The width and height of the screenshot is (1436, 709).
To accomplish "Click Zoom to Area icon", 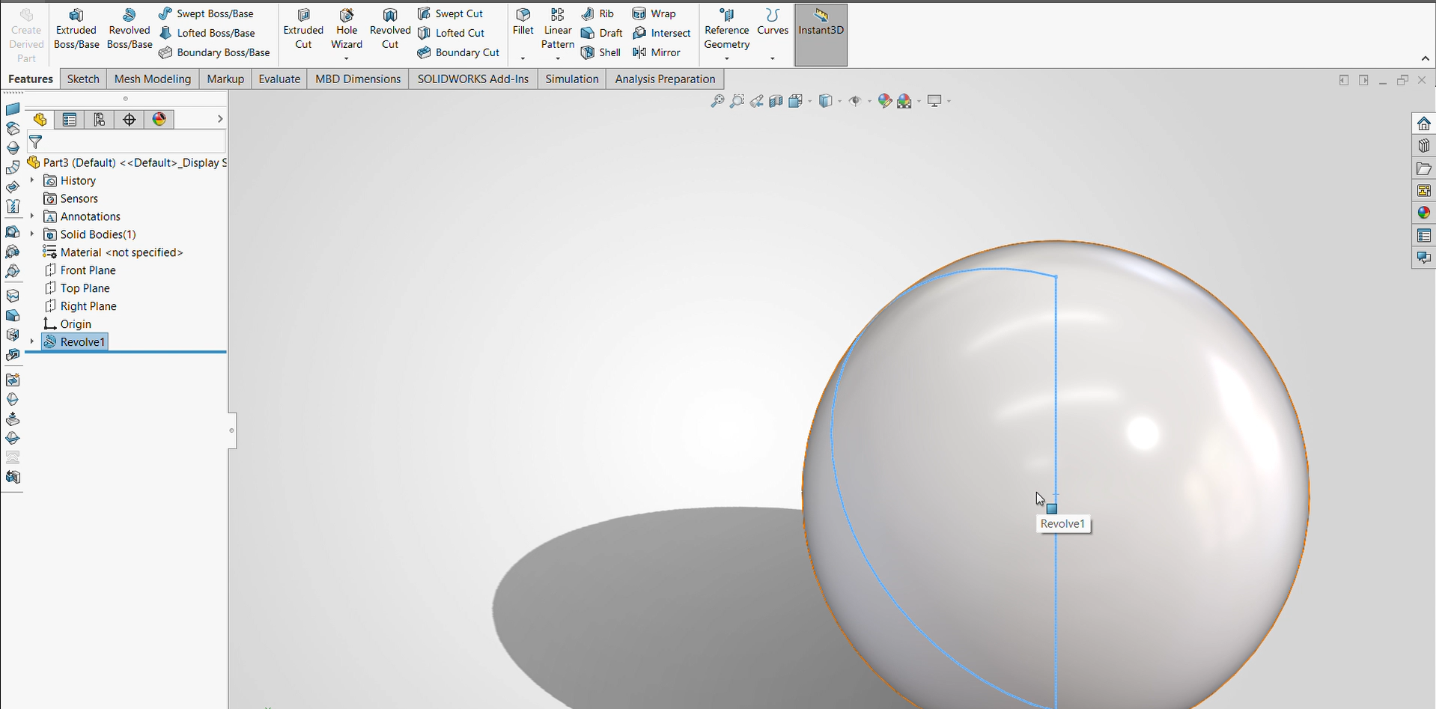I will point(737,101).
